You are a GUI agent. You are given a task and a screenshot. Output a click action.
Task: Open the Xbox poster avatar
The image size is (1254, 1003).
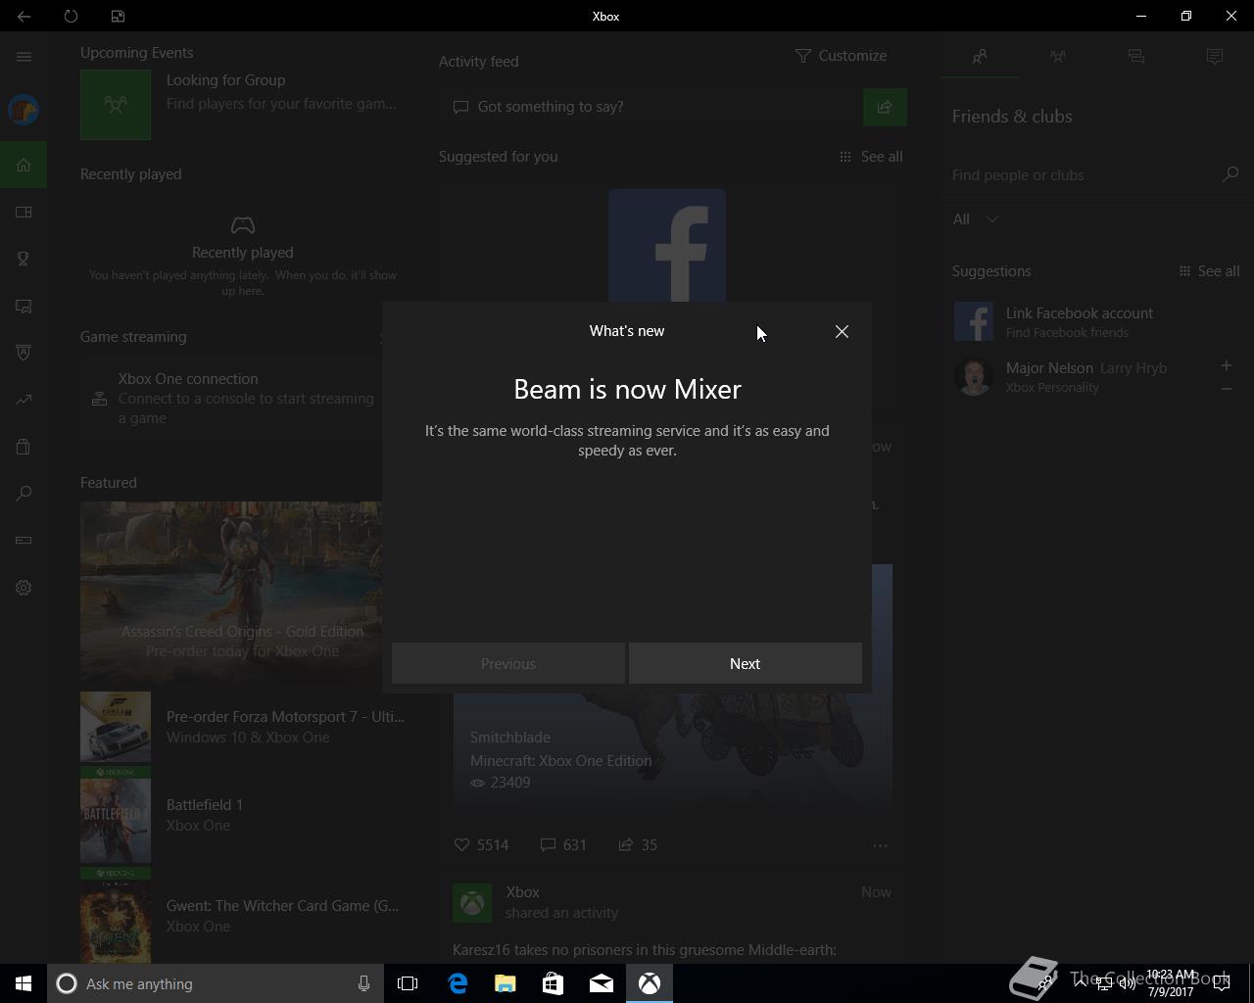(472, 903)
